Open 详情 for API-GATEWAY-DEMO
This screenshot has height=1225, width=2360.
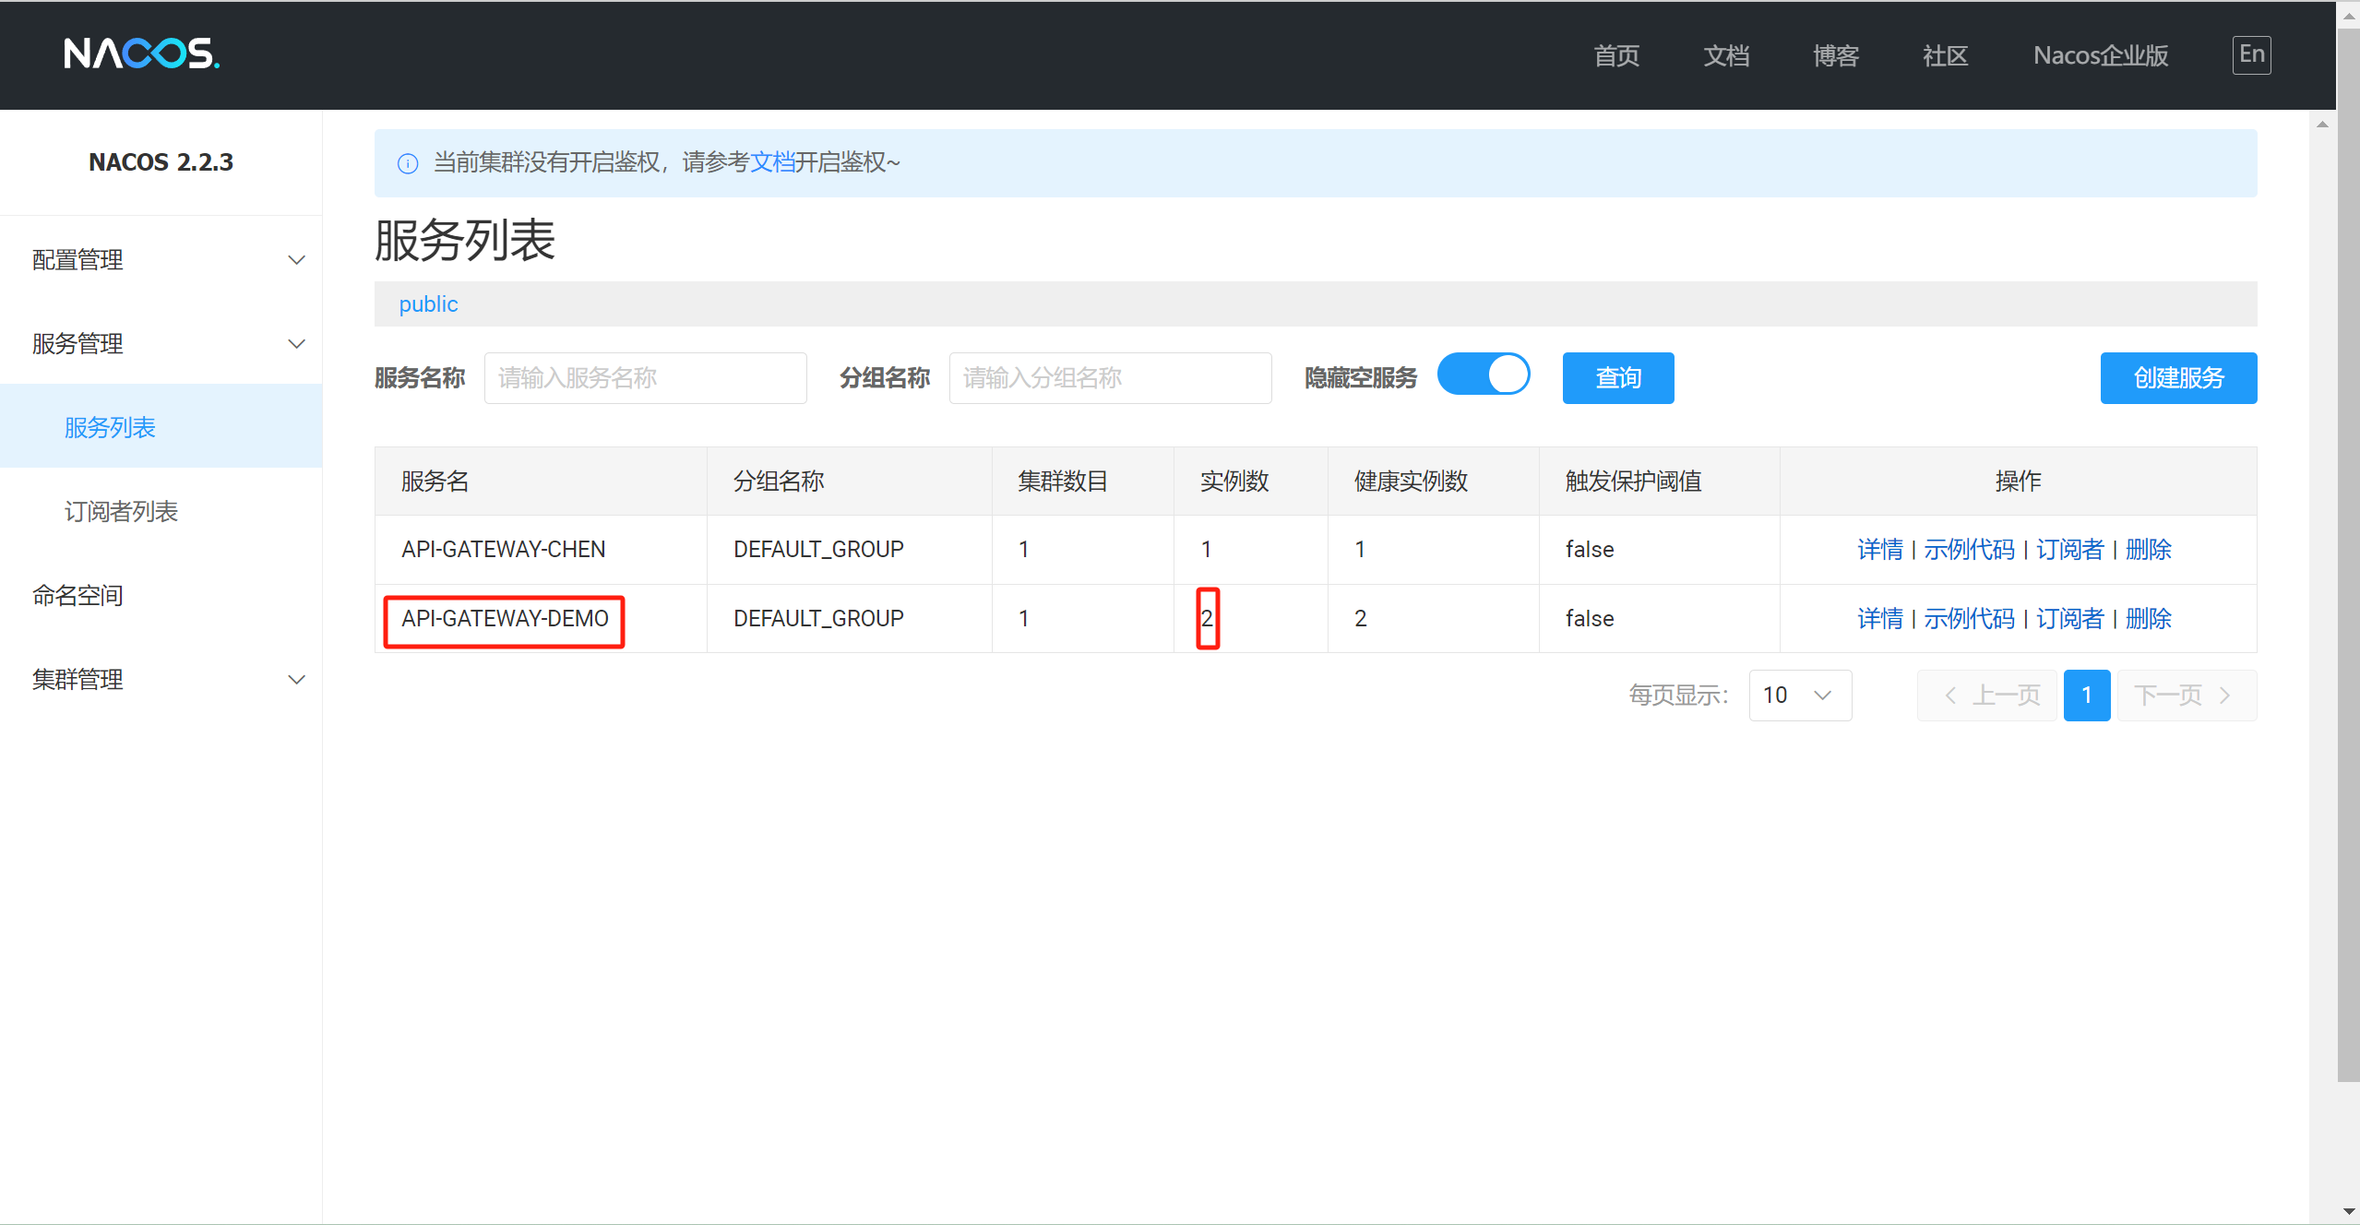pyautogui.click(x=1879, y=619)
